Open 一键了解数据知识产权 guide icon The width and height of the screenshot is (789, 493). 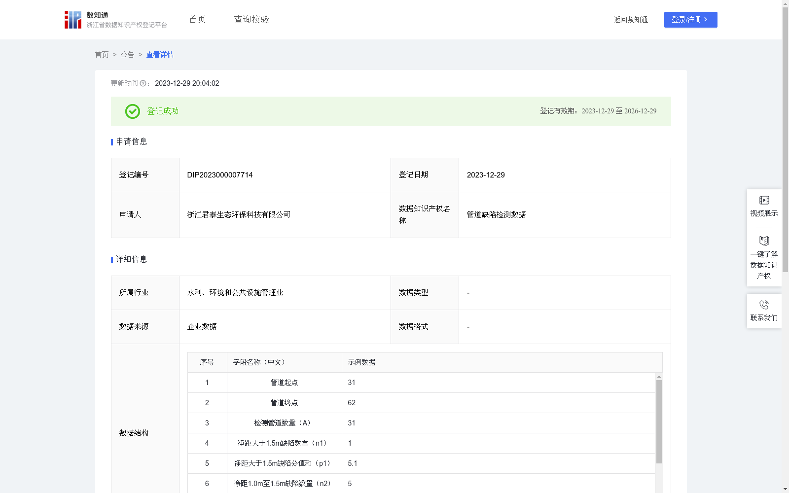click(764, 241)
